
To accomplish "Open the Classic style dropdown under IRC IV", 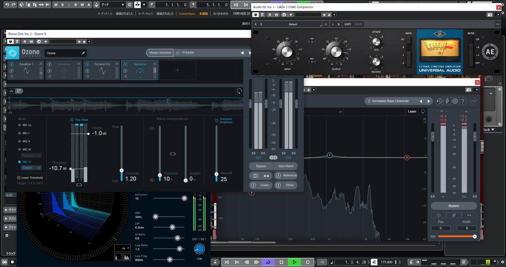I will [x=32, y=168].
